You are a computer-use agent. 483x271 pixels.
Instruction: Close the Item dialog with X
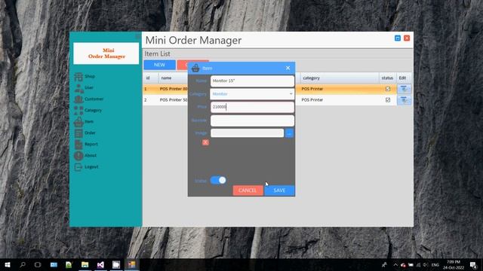point(288,68)
